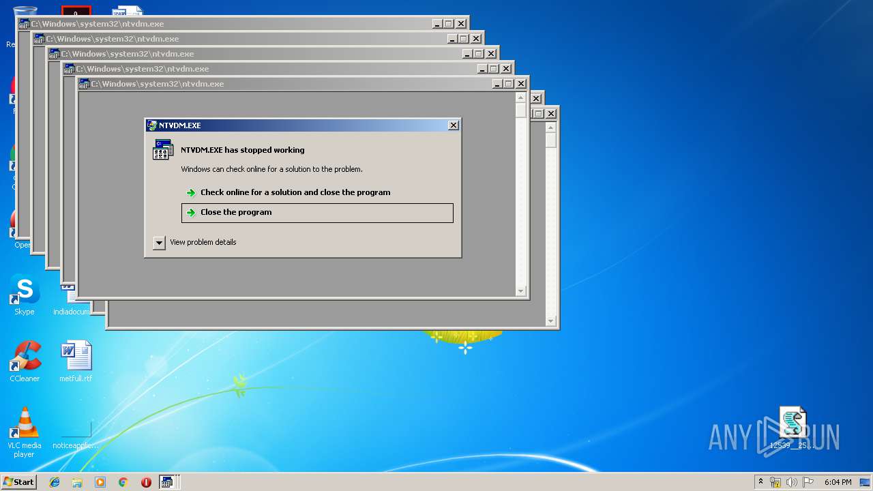The width and height of the screenshot is (873, 491).
Task: Click scroll-up arrow of rearmost ntvdm.exe window
Action: (x=551, y=127)
